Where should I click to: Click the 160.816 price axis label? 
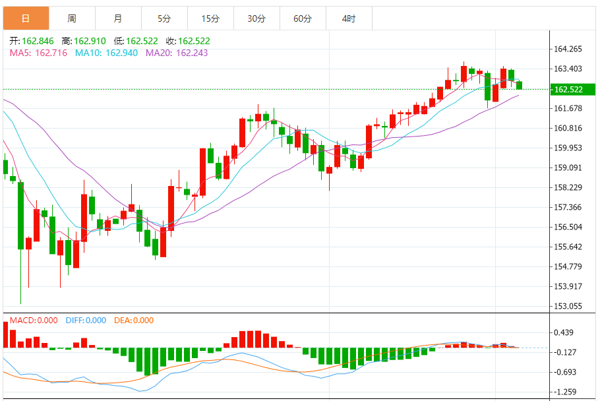(568, 128)
